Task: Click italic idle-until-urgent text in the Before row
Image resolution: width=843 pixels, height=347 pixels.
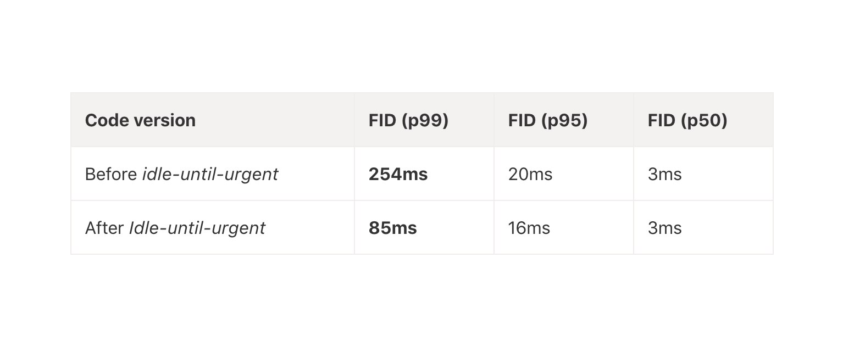Action: click(210, 175)
